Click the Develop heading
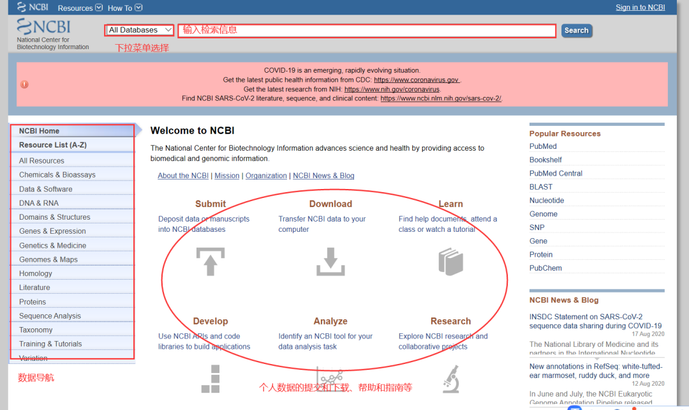This screenshot has width=689, height=410. tap(211, 321)
